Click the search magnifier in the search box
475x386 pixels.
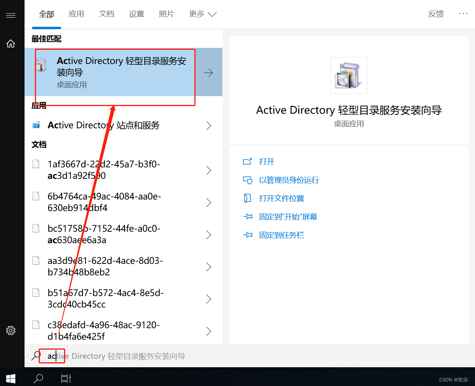(x=36, y=356)
